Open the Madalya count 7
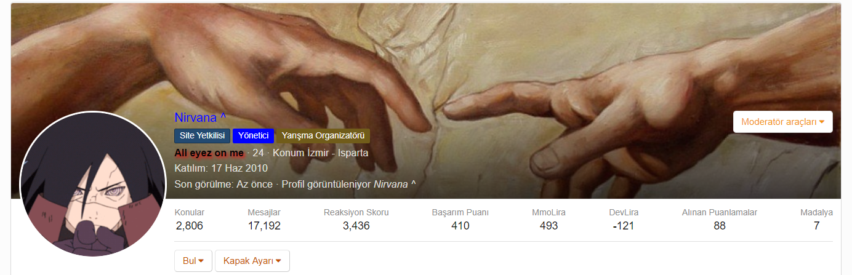 [816, 226]
